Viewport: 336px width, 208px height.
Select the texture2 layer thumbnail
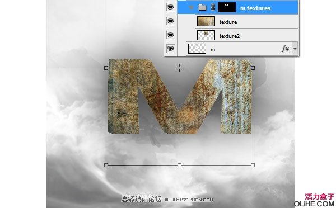(206, 35)
